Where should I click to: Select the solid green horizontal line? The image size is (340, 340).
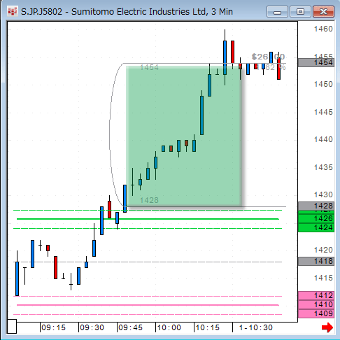click(x=148, y=219)
